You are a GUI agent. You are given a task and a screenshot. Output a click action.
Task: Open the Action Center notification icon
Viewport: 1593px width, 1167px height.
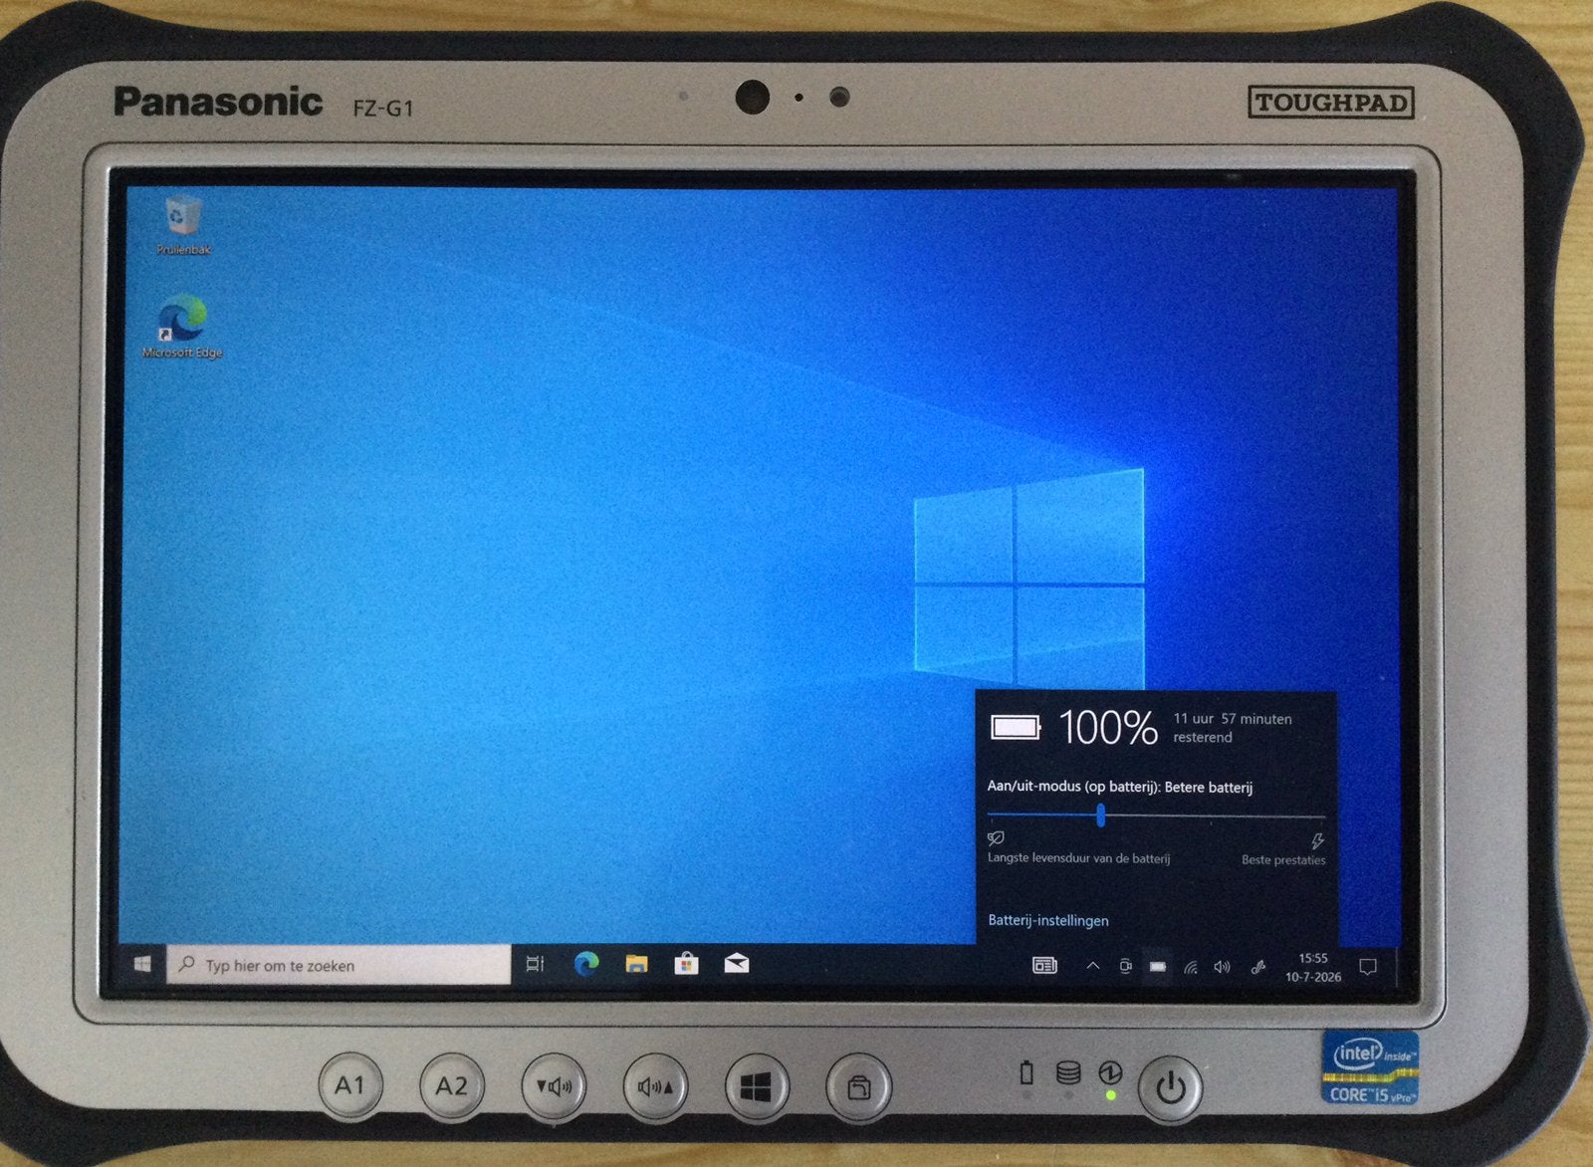point(1368,967)
